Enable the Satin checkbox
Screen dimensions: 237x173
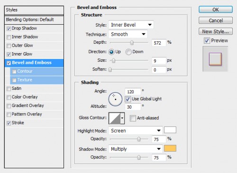tap(9, 89)
